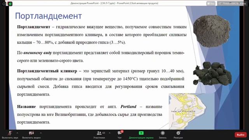
Task: Click the slide title Портландцемент
Action: [x=48, y=16]
